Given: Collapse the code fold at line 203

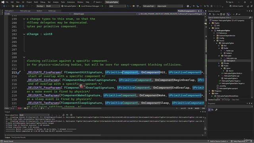Looking at the screenshot, I should point(24,34).
